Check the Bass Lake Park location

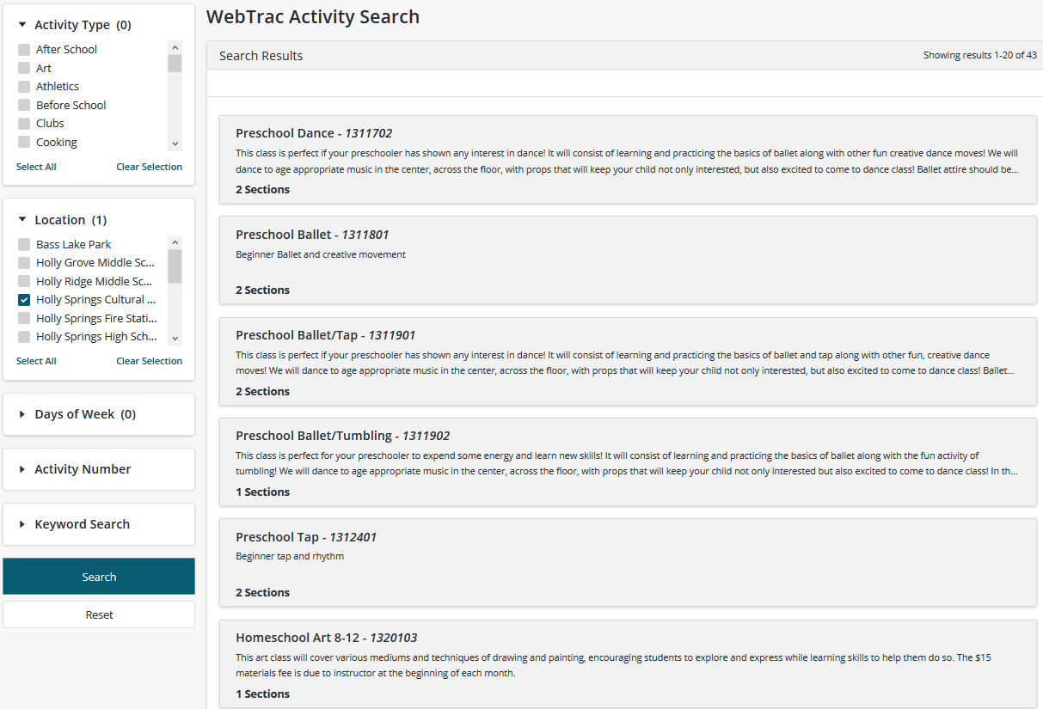[x=23, y=244]
